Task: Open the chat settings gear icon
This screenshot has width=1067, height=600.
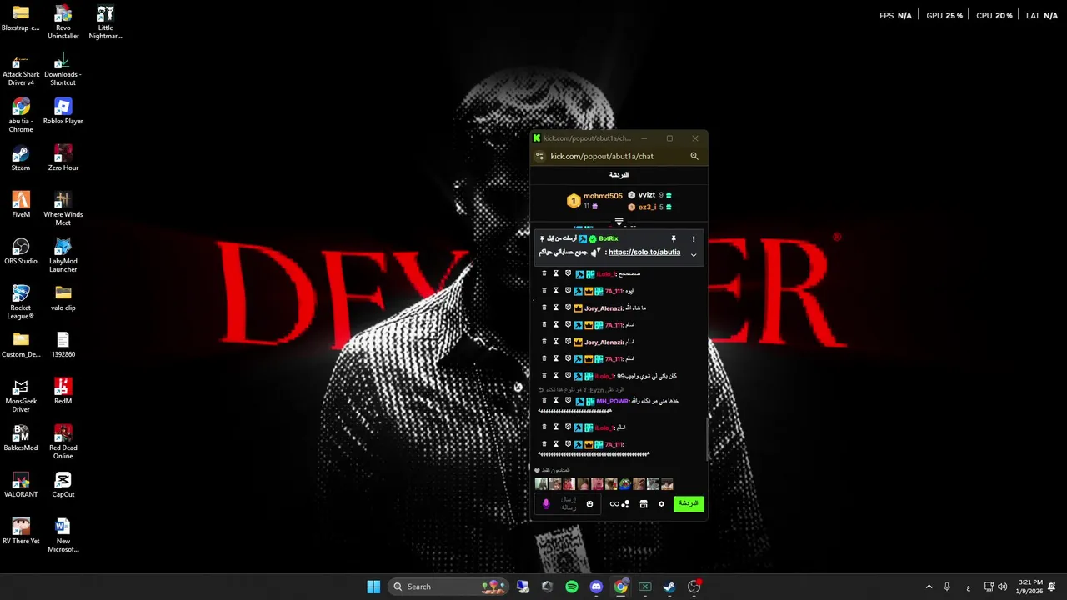Action: (x=662, y=504)
